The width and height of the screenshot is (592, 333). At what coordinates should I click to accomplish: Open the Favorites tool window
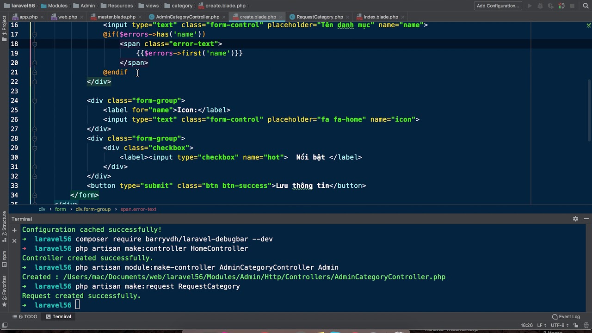(x=4, y=291)
